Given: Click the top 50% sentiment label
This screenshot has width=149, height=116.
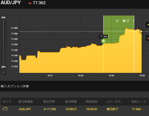Looking at the screenshot, I should pyautogui.click(x=3, y=17).
